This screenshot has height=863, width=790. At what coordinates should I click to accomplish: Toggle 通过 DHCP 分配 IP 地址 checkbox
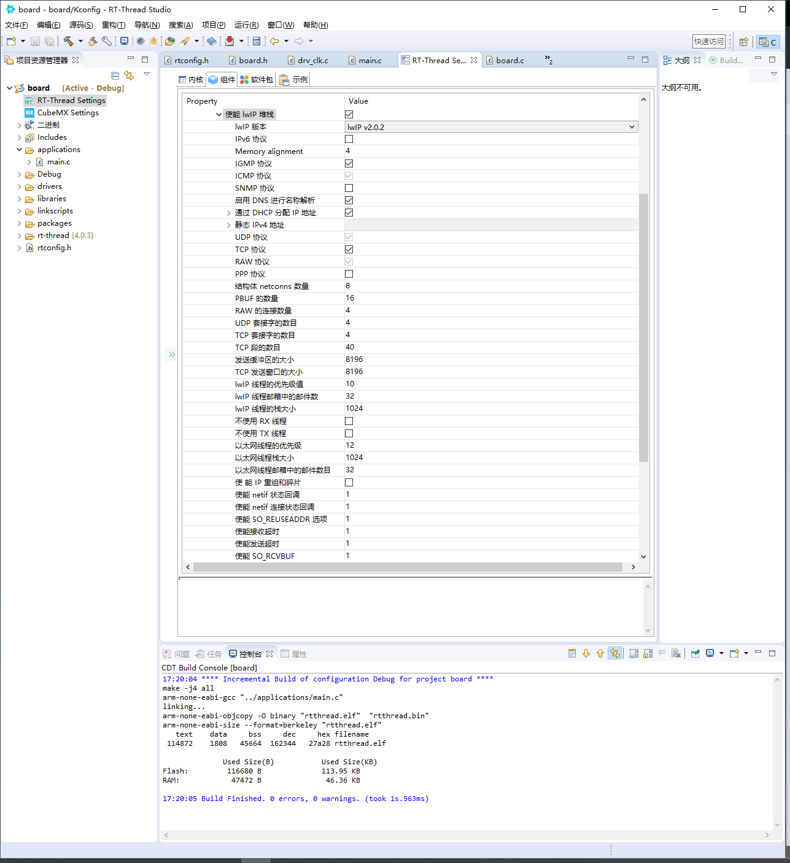point(349,212)
